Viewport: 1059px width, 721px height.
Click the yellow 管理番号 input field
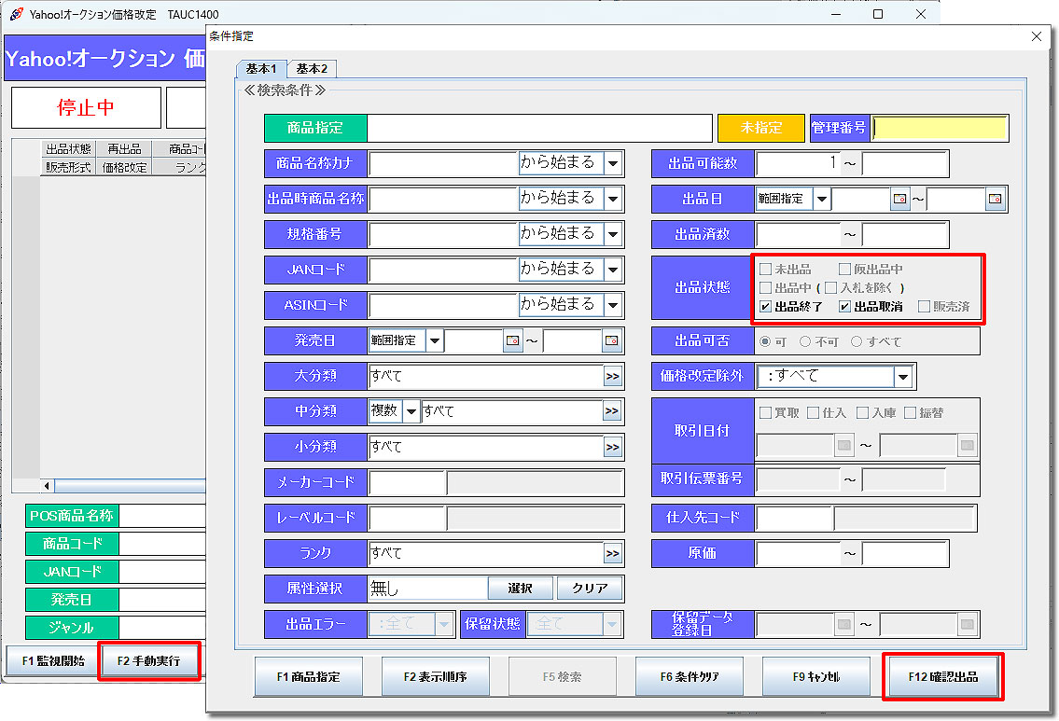click(x=941, y=128)
